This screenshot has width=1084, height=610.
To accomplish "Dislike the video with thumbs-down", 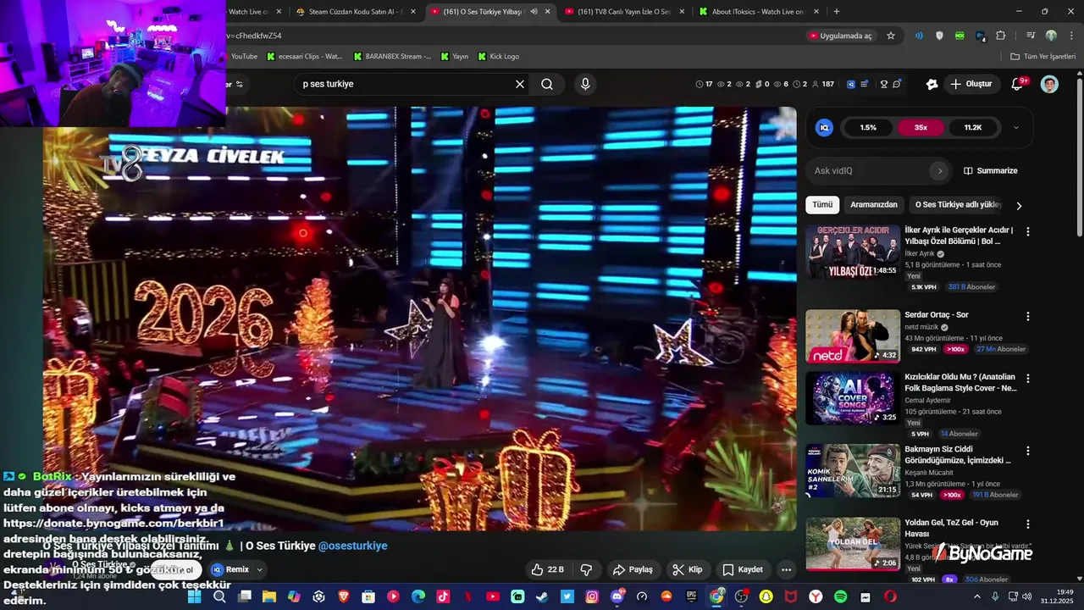I will point(585,569).
